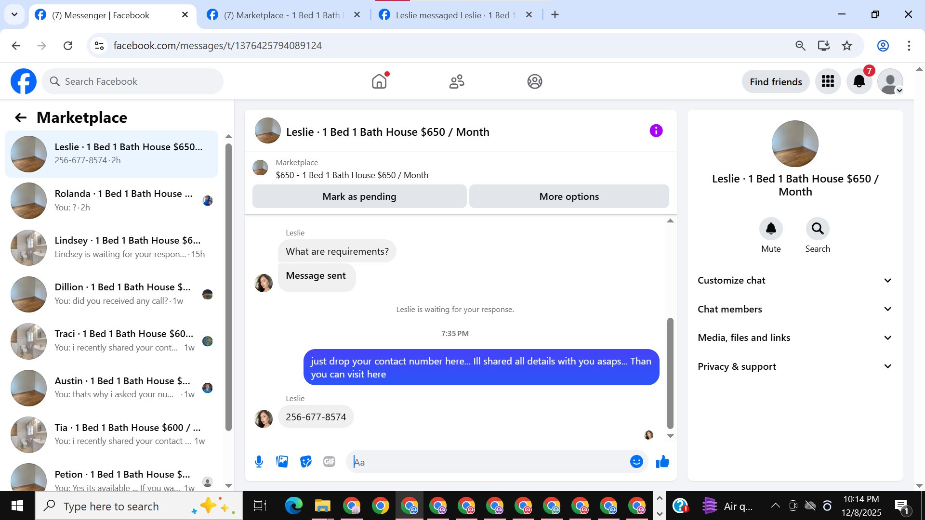
Task: Click Leslie's 256-677-8574 message bubble
Action: click(x=316, y=417)
